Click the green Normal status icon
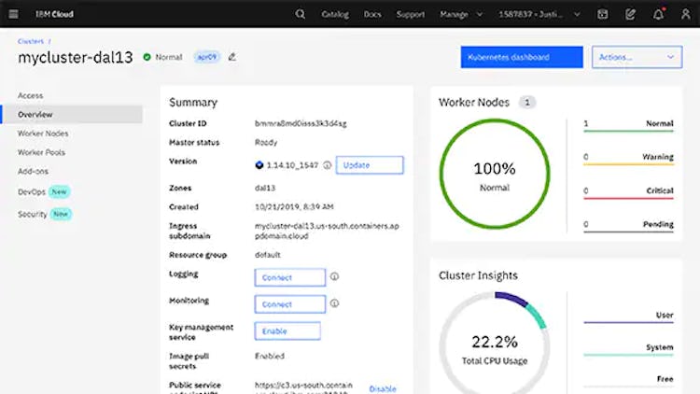Image resolution: width=700 pixels, height=394 pixels. pos(147,57)
